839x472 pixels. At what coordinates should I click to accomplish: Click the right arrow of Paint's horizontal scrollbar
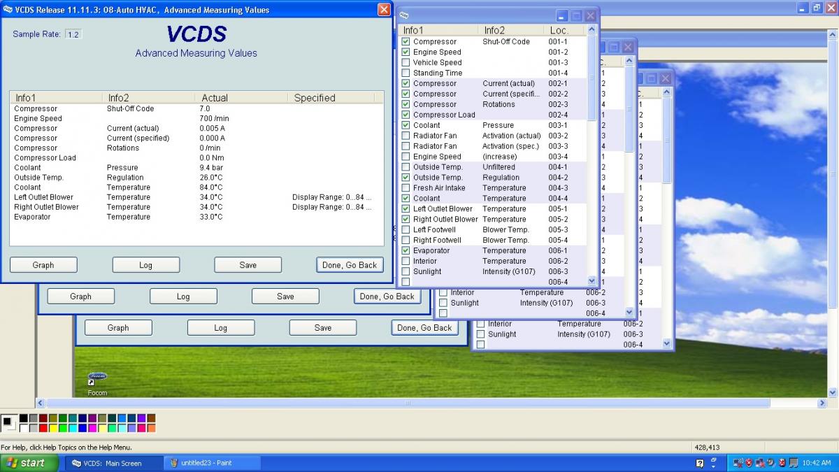[x=822, y=403]
